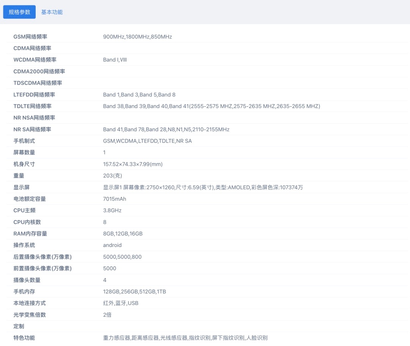Click the 前置摄像头像素(万像素) label
Viewport: 410px width, 346px height.
(43, 268)
